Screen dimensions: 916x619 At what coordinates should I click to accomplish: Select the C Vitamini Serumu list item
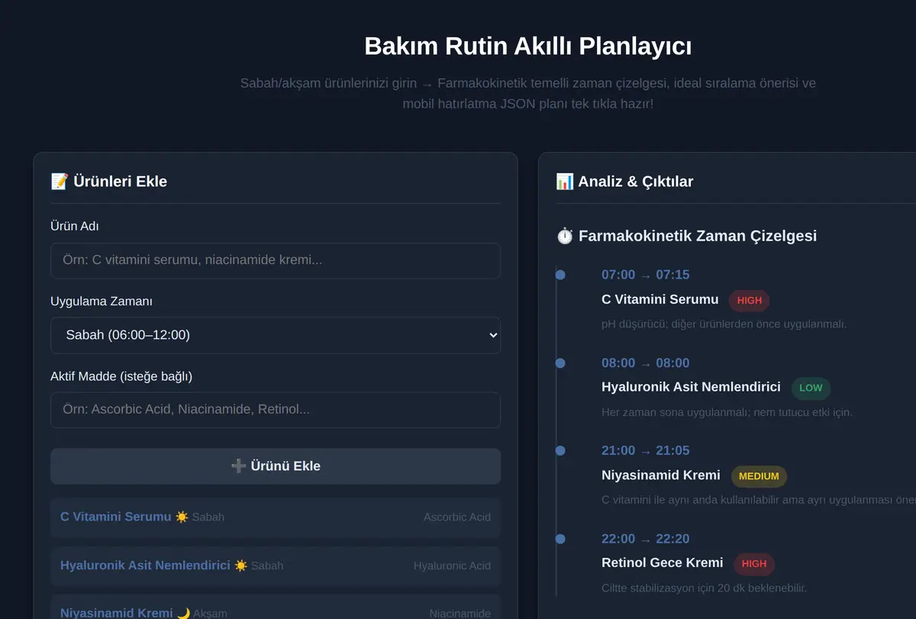click(276, 517)
